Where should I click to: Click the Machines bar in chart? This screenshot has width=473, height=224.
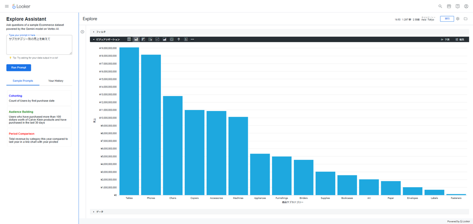(238, 156)
